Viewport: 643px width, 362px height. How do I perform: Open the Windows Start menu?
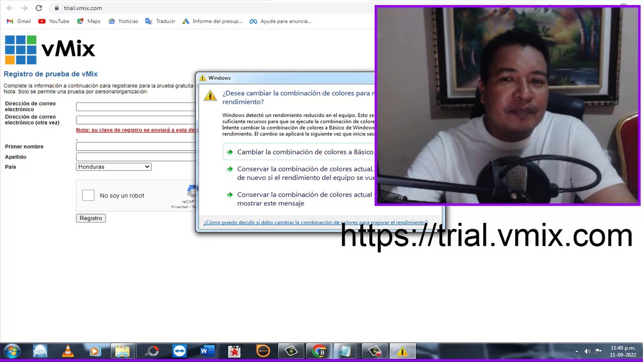coord(12,351)
